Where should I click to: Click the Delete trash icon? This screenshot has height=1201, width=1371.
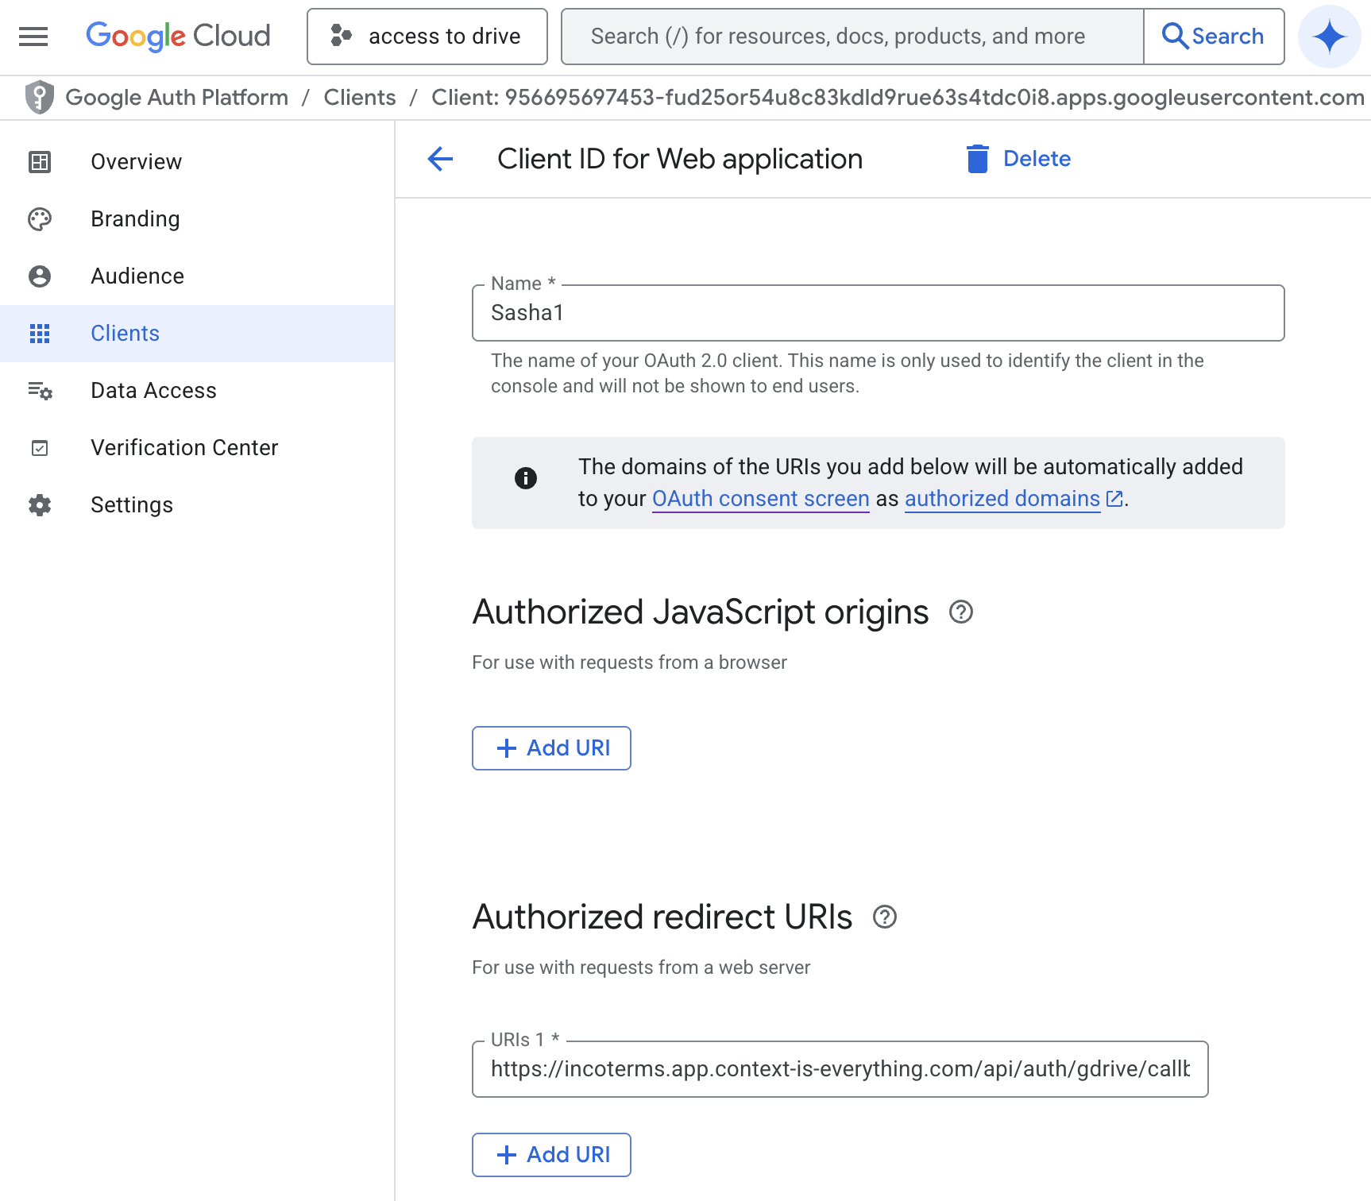click(977, 158)
